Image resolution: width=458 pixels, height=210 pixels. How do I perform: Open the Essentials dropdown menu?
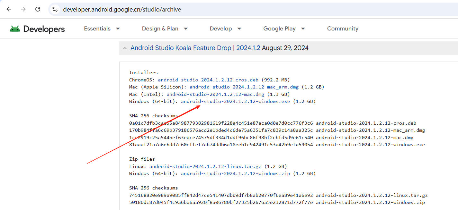tap(102, 29)
